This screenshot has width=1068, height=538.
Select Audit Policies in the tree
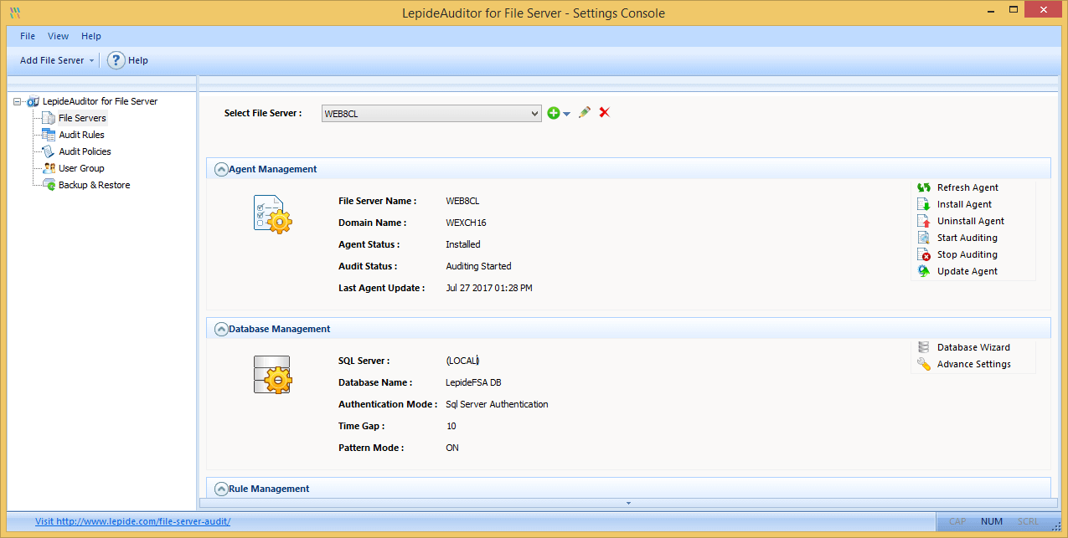[85, 151]
